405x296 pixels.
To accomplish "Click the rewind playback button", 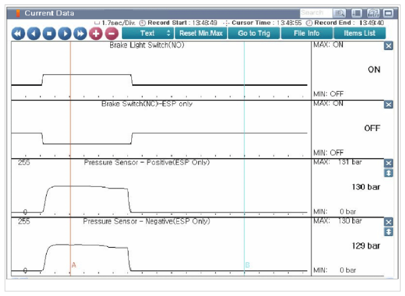I will click(x=18, y=33).
